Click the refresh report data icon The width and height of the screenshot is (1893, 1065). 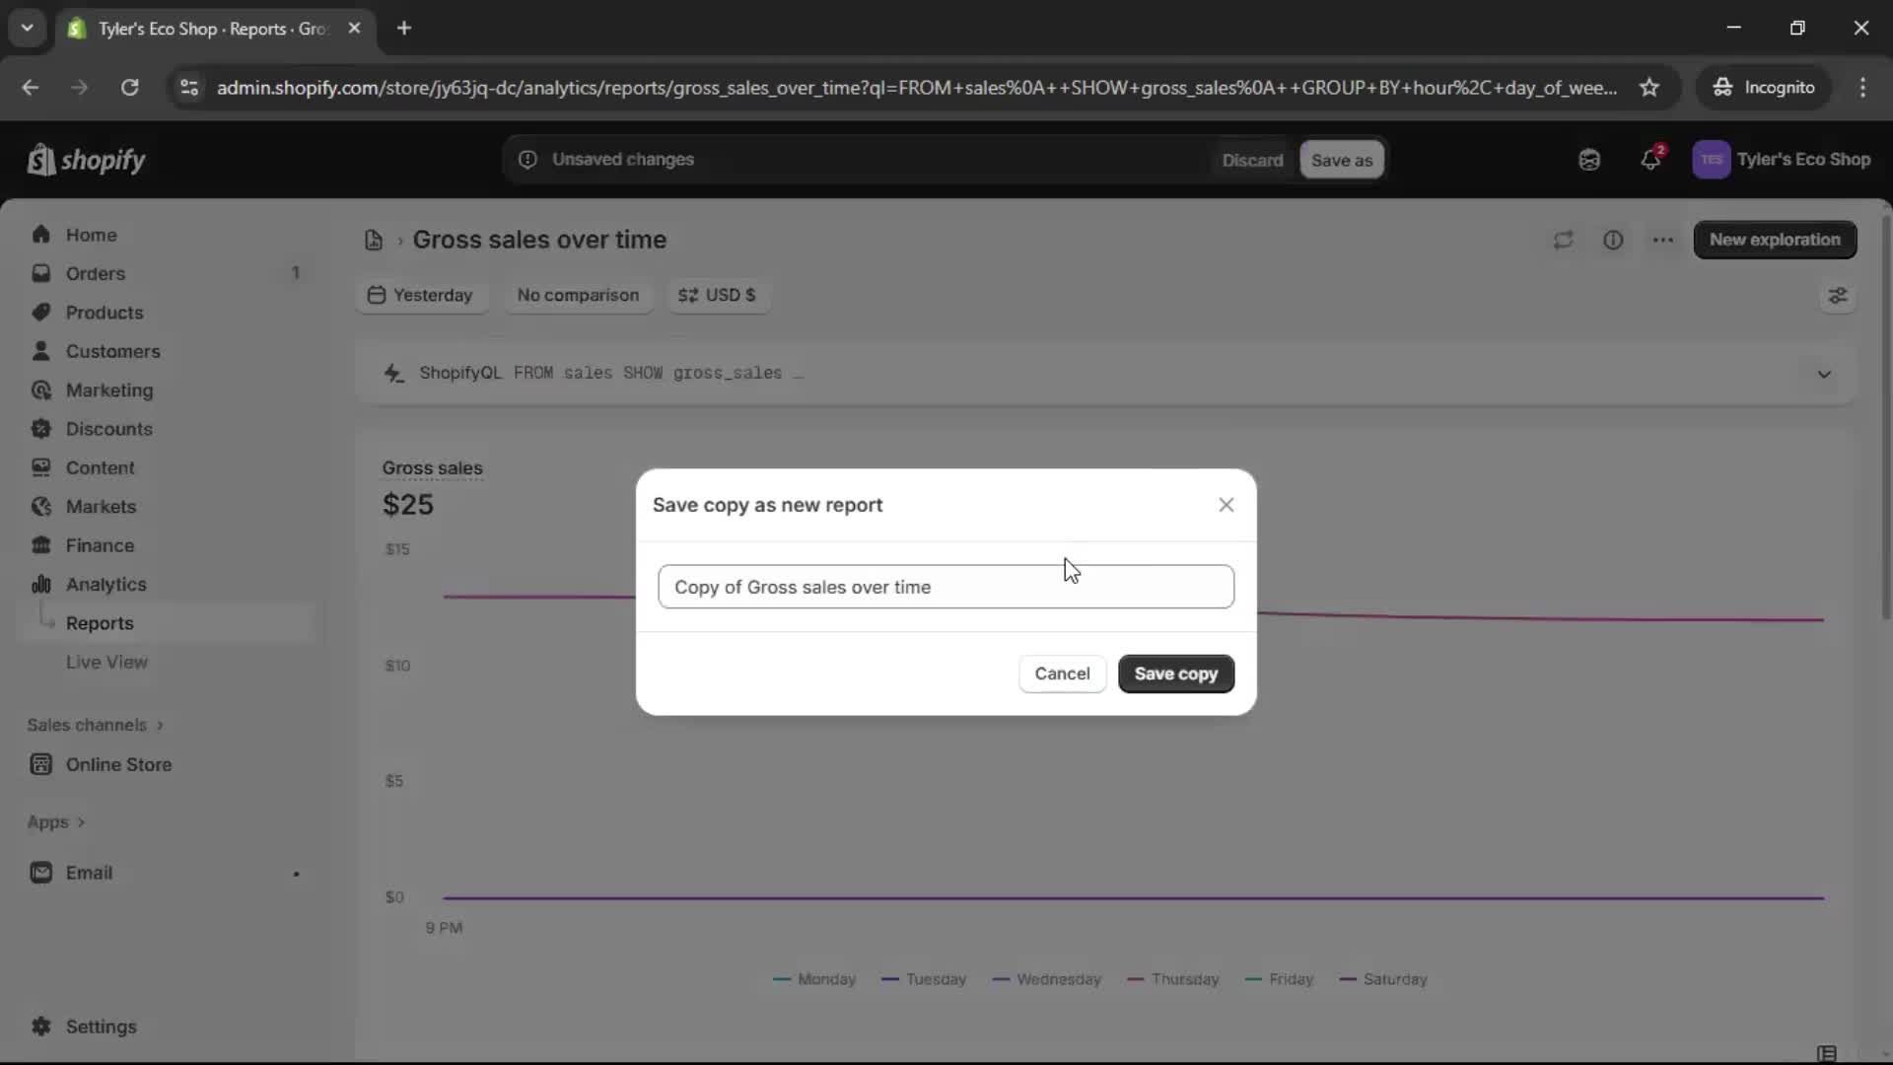point(1563,240)
